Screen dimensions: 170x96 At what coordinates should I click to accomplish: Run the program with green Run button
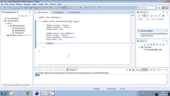point(31,8)
